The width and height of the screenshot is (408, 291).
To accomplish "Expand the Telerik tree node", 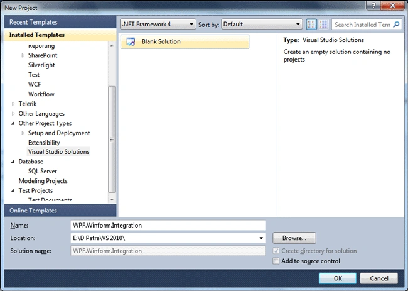I will [x=13, y=104].
